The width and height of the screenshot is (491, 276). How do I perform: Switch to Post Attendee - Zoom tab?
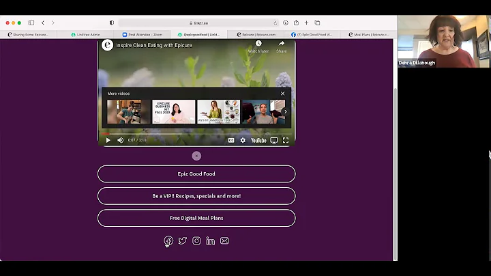click(x=142, y=34)
